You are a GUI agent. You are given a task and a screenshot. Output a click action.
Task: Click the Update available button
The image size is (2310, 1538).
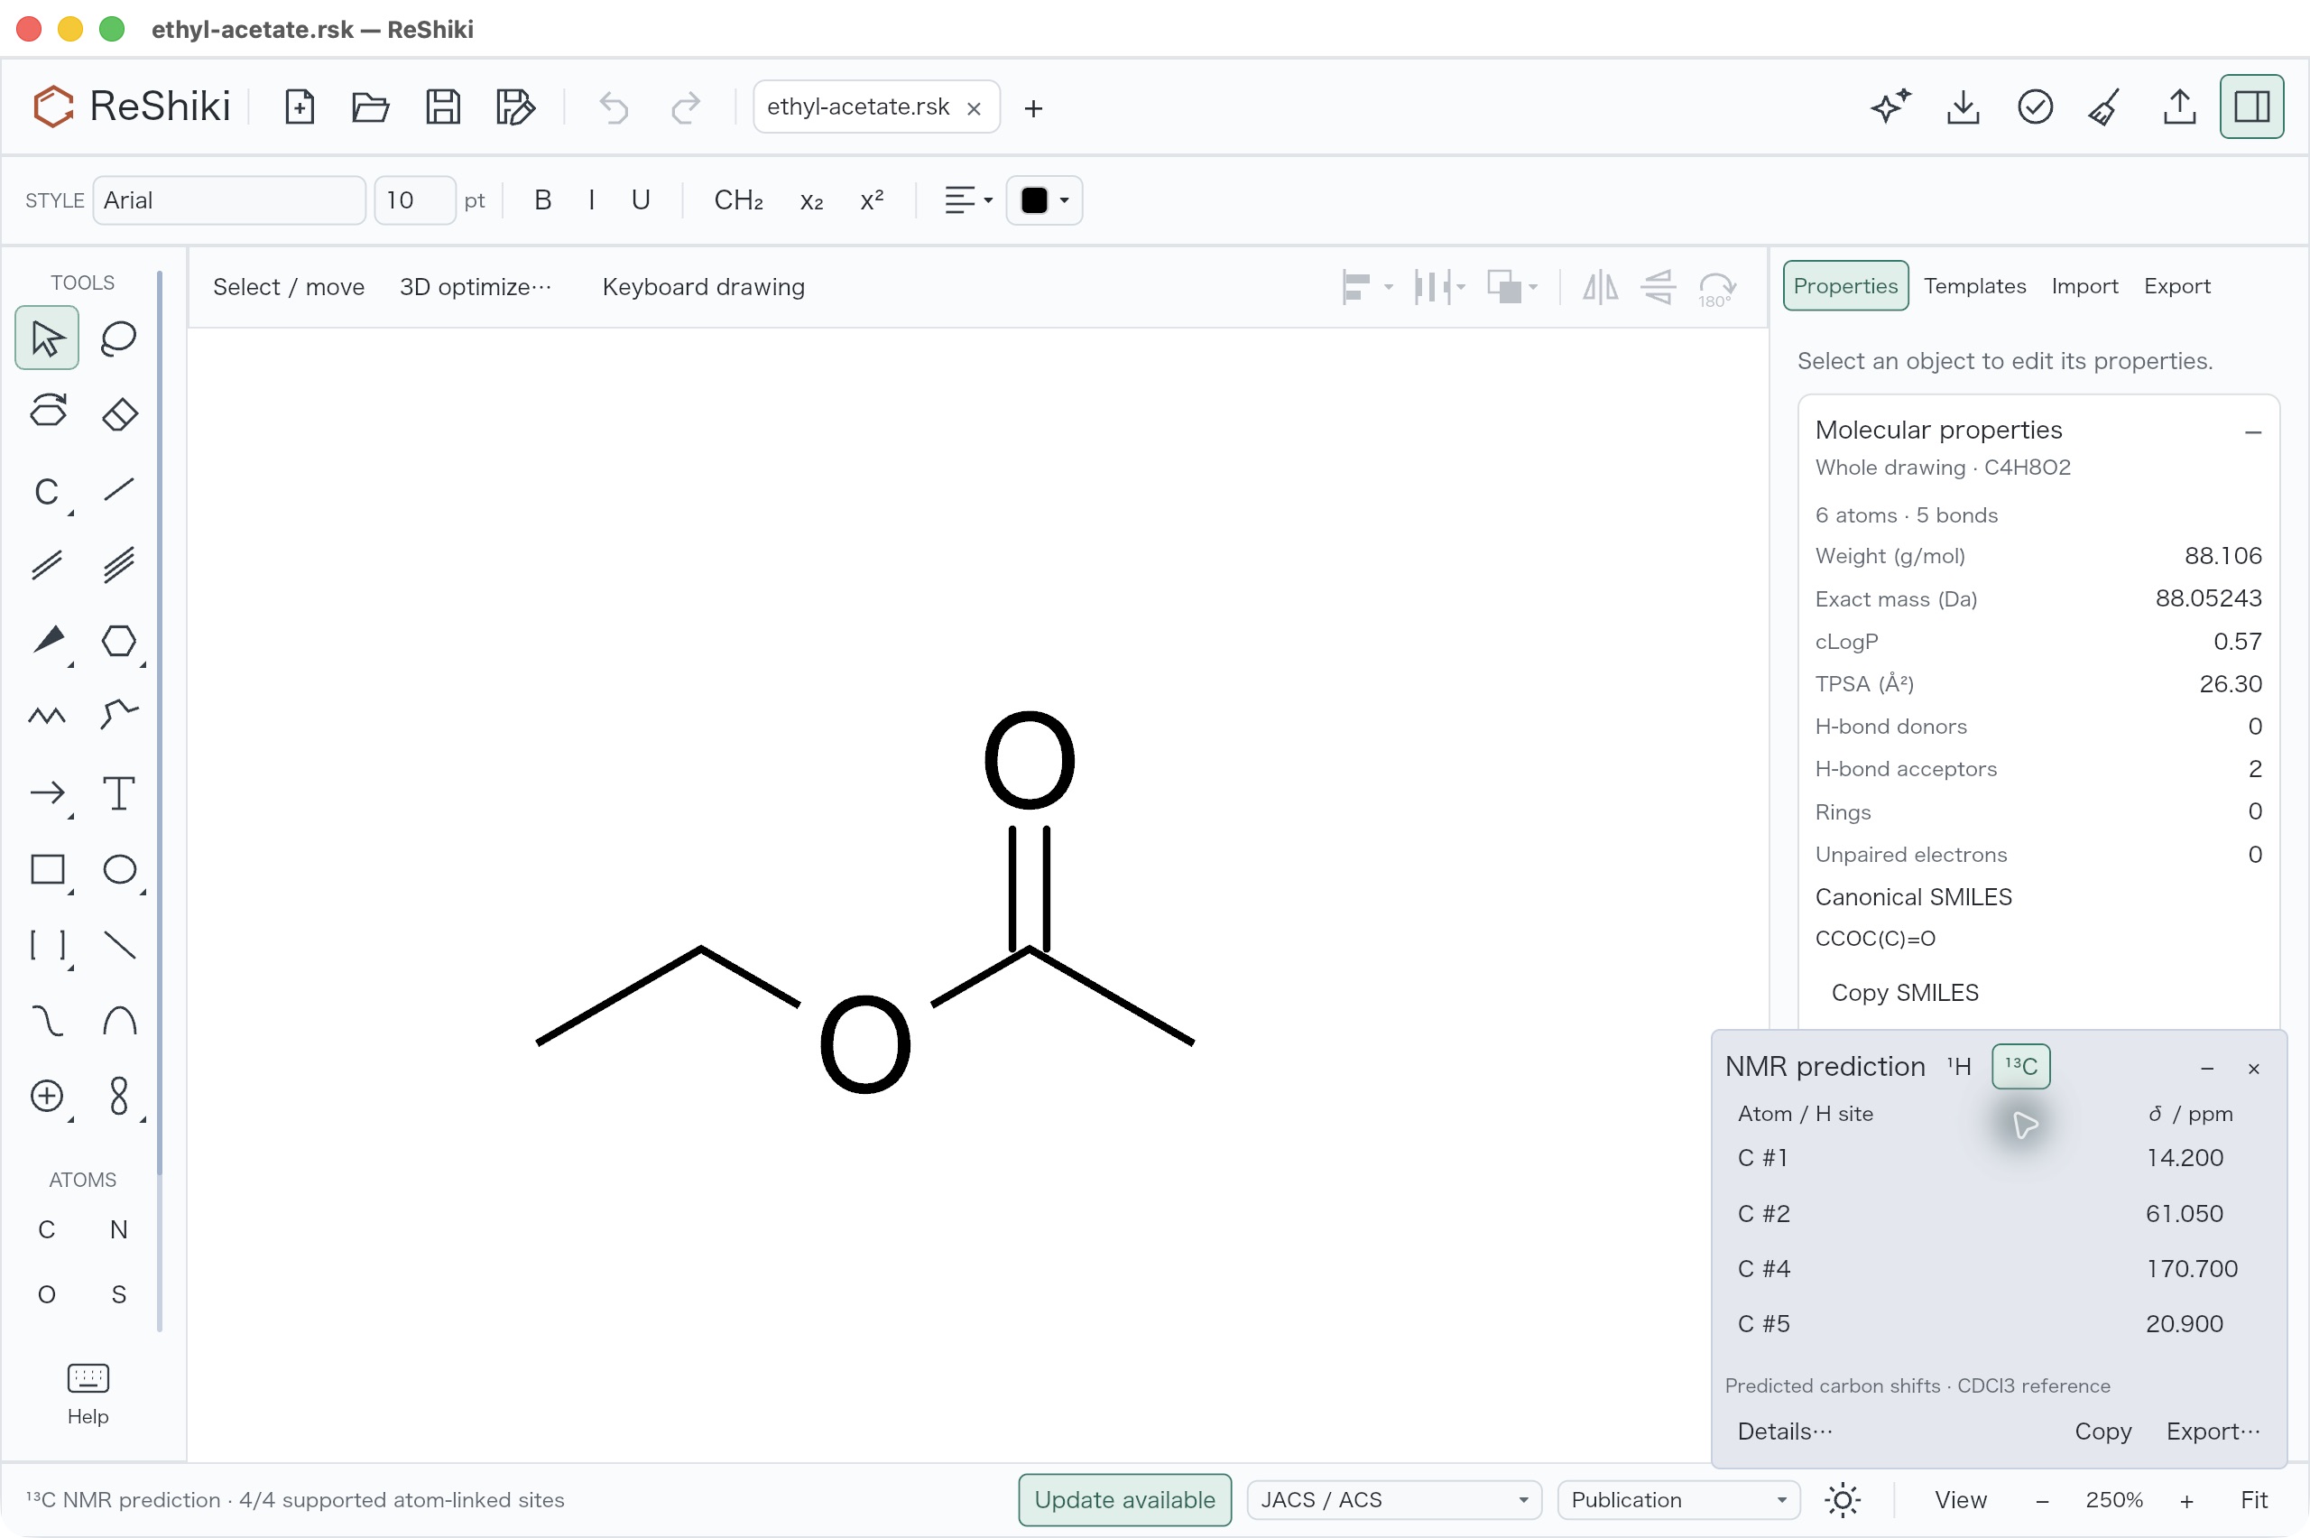coord(1124,1500)
